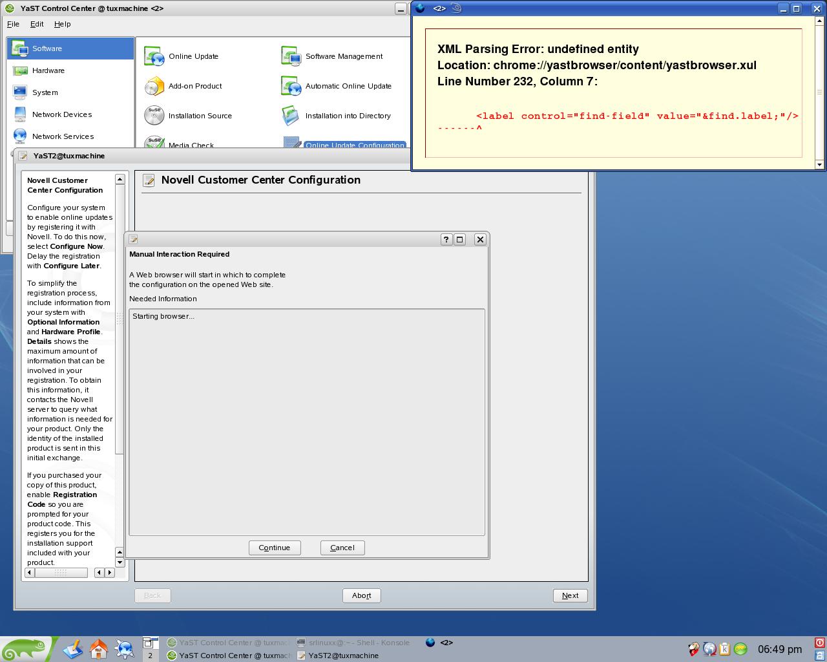Image resolution: width=827 pixels, height=662 pixels.
Task: Click the clock showing 06:49 pm
Action: (x=780, y=649)
